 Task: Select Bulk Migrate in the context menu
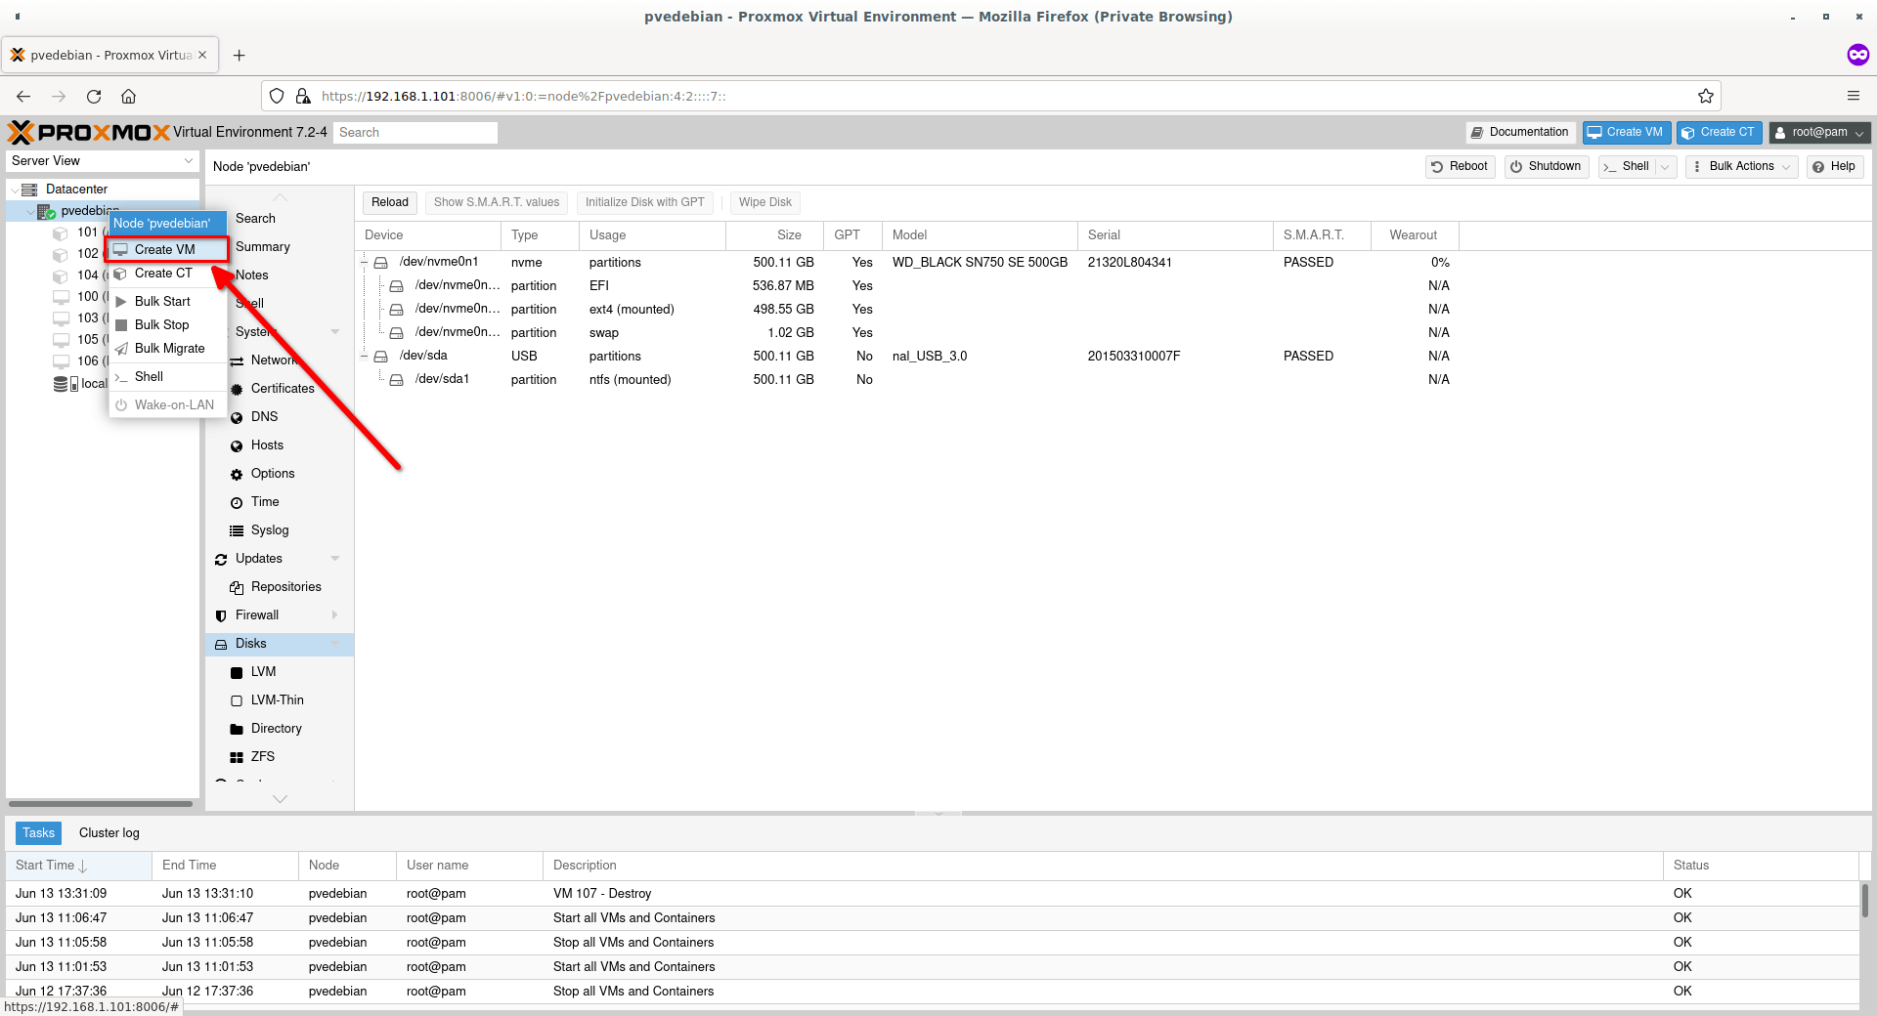[169, 349]
